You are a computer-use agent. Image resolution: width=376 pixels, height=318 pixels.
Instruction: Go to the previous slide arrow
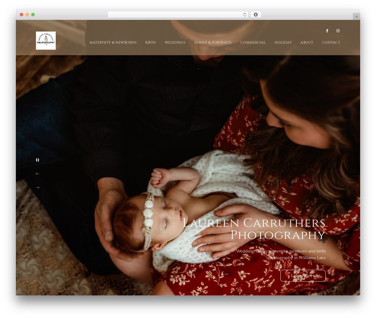pyautogui.click(x=37, y=174)
